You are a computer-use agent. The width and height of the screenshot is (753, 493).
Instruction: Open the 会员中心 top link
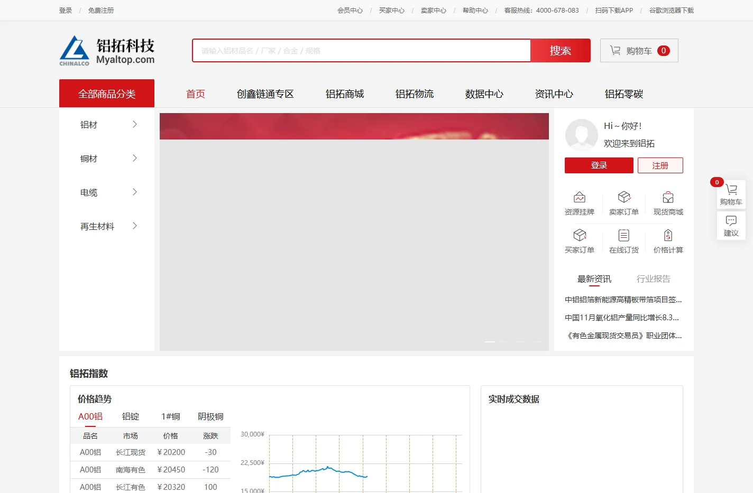click(350, 11)
